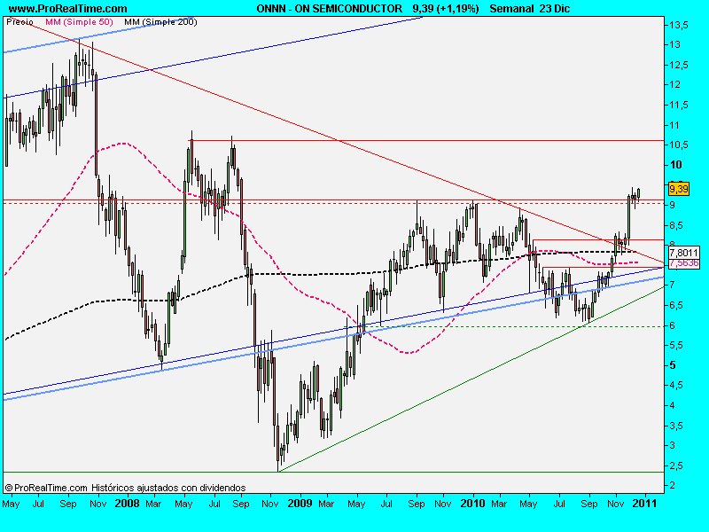This screenshot has height=532, width=709.
Task: Click the "6" price axis label
Action: [x=673, y=325]
